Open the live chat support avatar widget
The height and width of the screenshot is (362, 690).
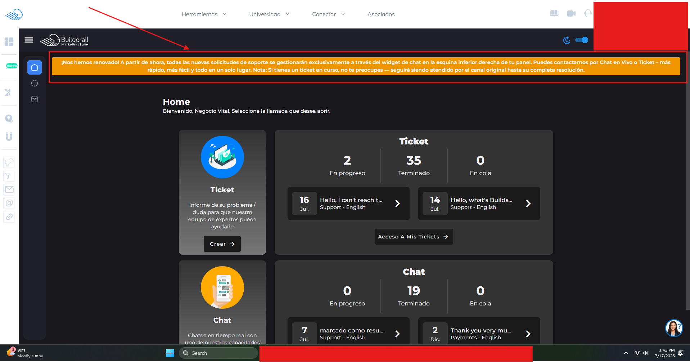pyautogui.click(x=674, y=328)
